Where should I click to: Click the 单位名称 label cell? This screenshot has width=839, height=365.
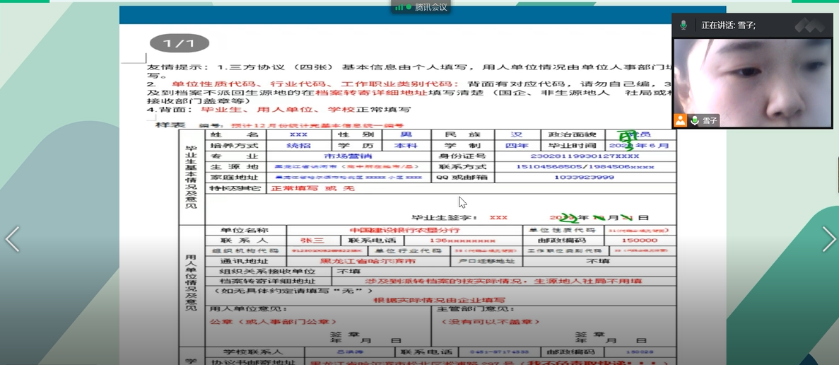pos(245,230)
